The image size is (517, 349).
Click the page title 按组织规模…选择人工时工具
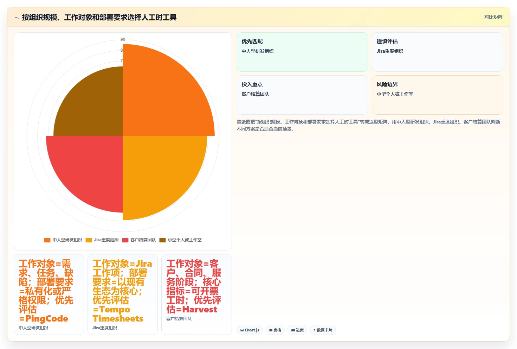pos(99,18)
